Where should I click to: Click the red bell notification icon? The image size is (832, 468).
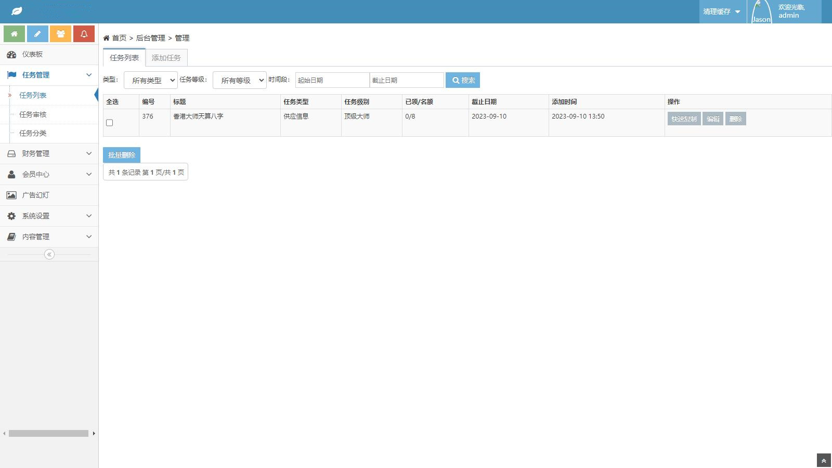coord(84,34)
